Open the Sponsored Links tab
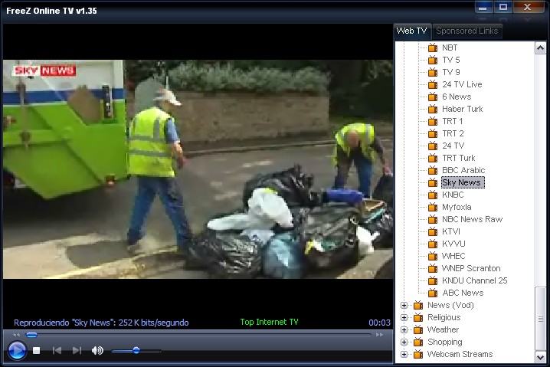550x367 pixels. (x=467, y=31)
